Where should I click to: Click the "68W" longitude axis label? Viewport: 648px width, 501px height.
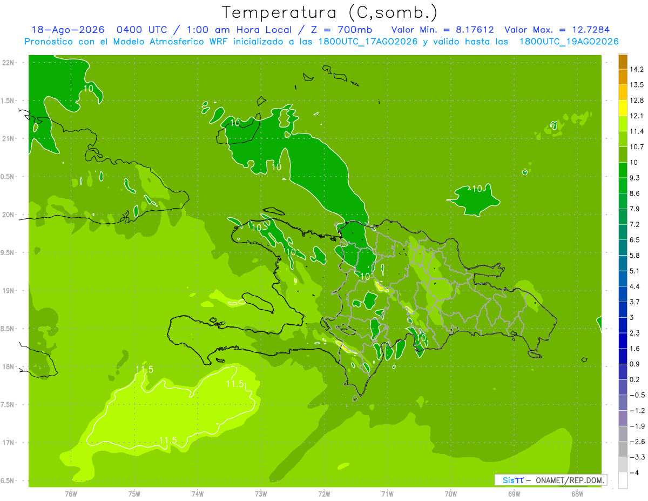[577, 493]
